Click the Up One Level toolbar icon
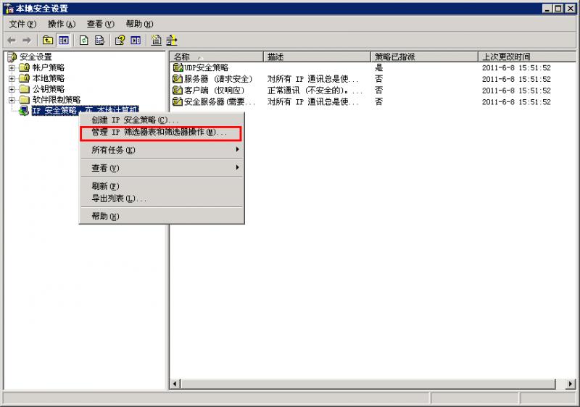 click(48, 40)
